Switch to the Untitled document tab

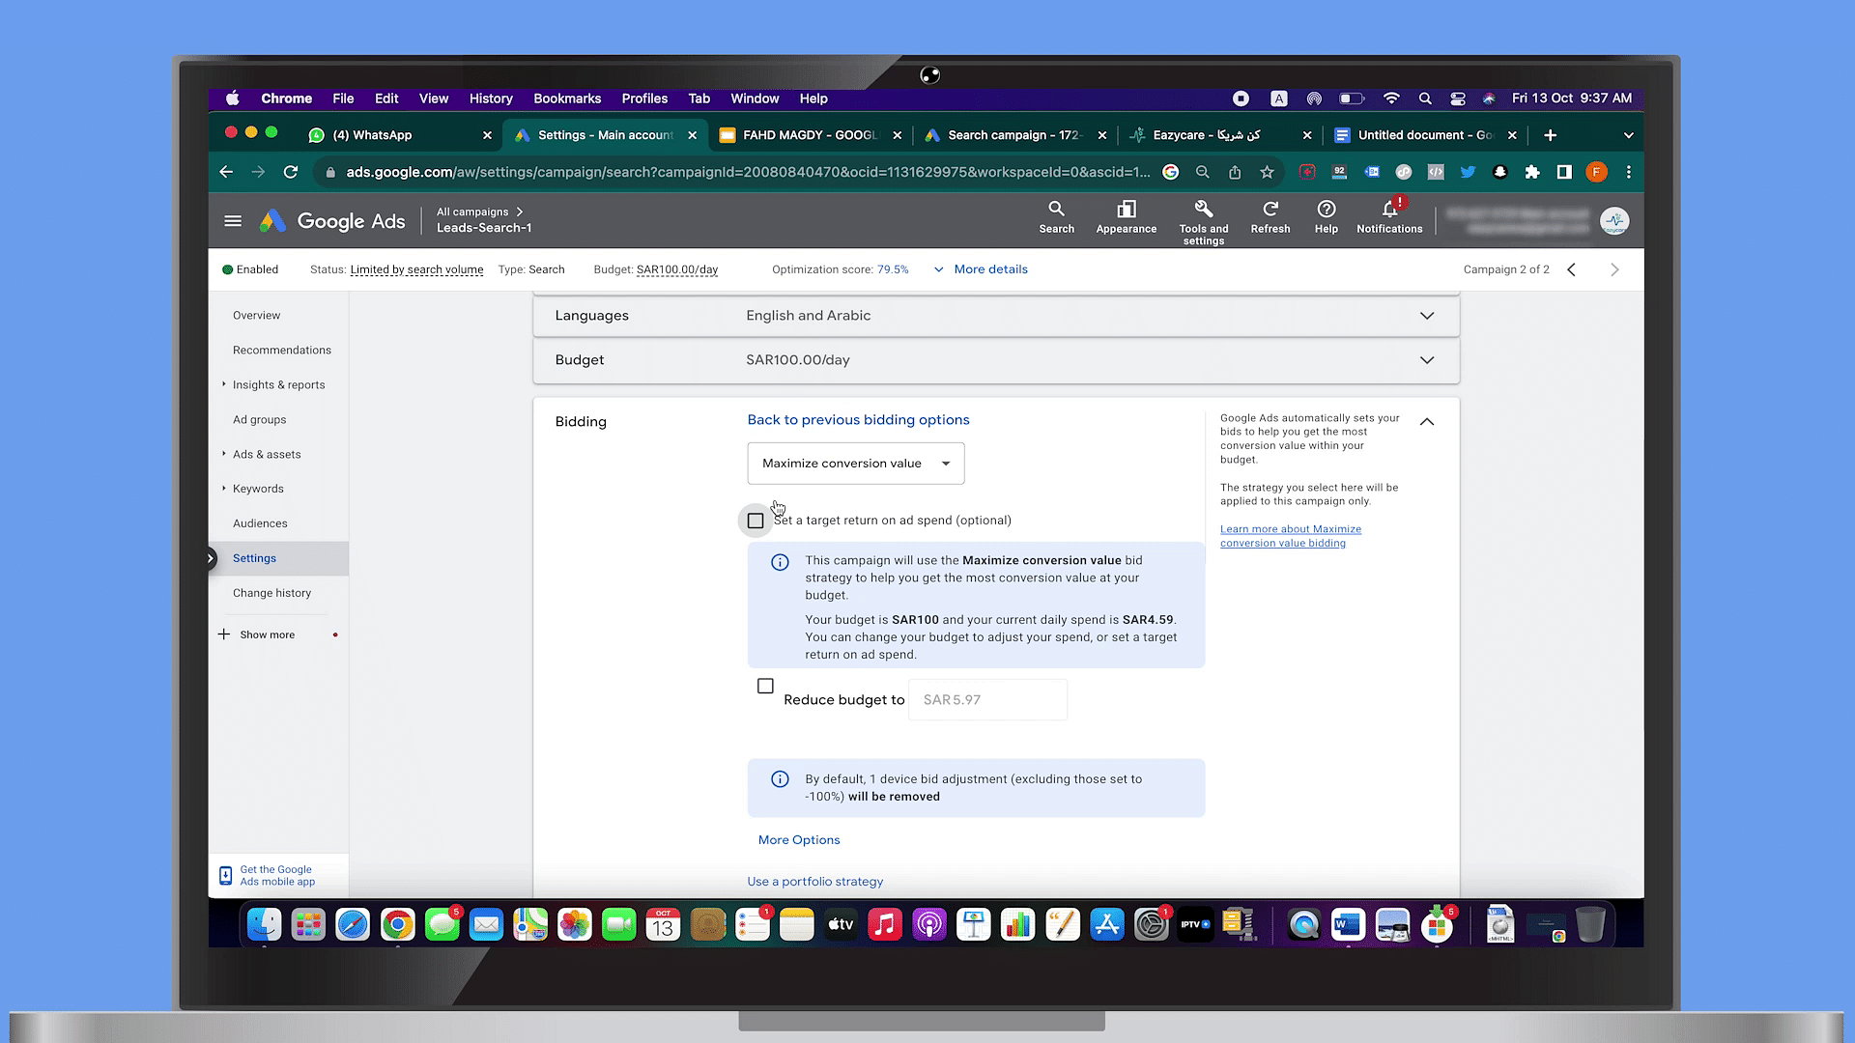[1424, 135]
